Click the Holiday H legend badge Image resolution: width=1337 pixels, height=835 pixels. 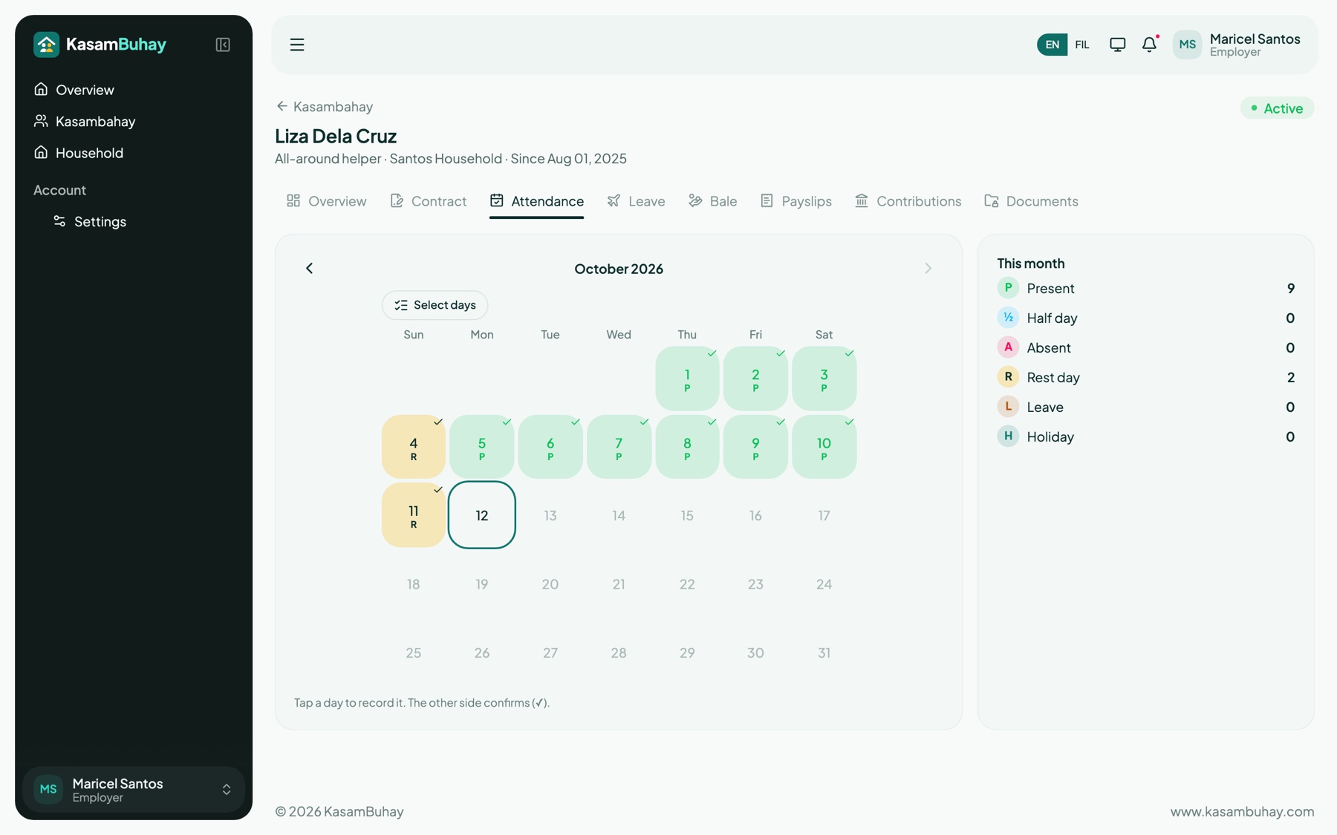click(1008, 436)
